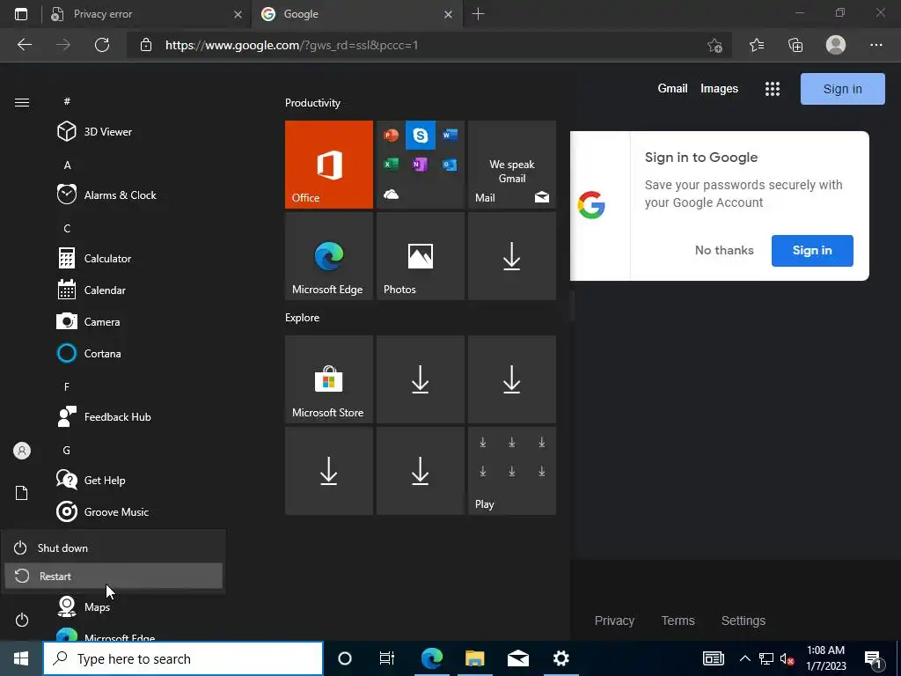Screen dimensions: 901x676
Task: Open the Gmail link
Action: coord(672,89)
